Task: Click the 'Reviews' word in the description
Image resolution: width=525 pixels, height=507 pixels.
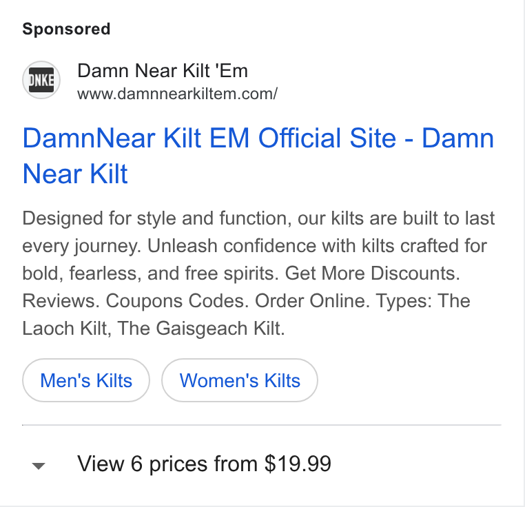Action: click(x=61, y=301)
